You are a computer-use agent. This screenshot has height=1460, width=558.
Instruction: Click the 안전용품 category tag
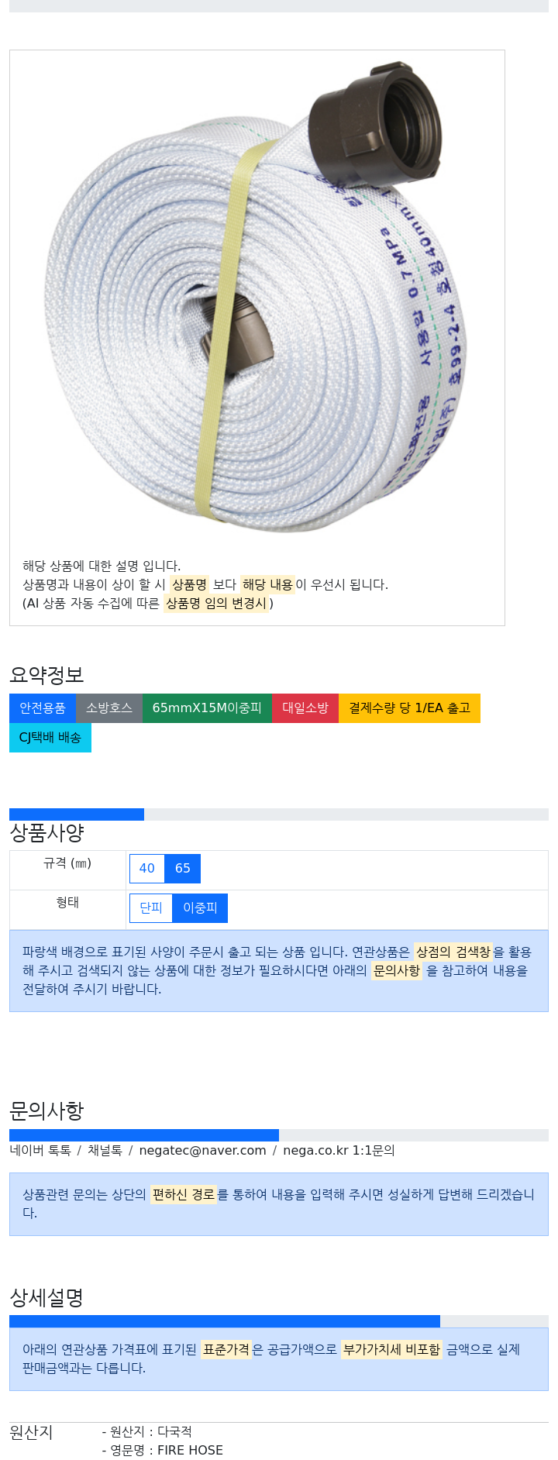[x=43, y=708]
